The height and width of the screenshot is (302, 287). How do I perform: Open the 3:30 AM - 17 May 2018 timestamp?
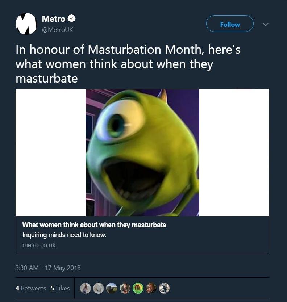pyautogui.click(x=48, y=268)
